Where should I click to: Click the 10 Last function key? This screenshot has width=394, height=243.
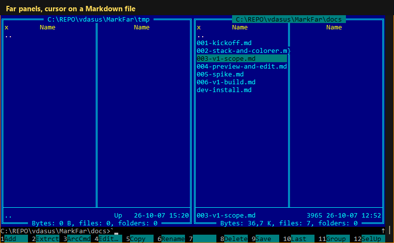(x=299, y=239)
